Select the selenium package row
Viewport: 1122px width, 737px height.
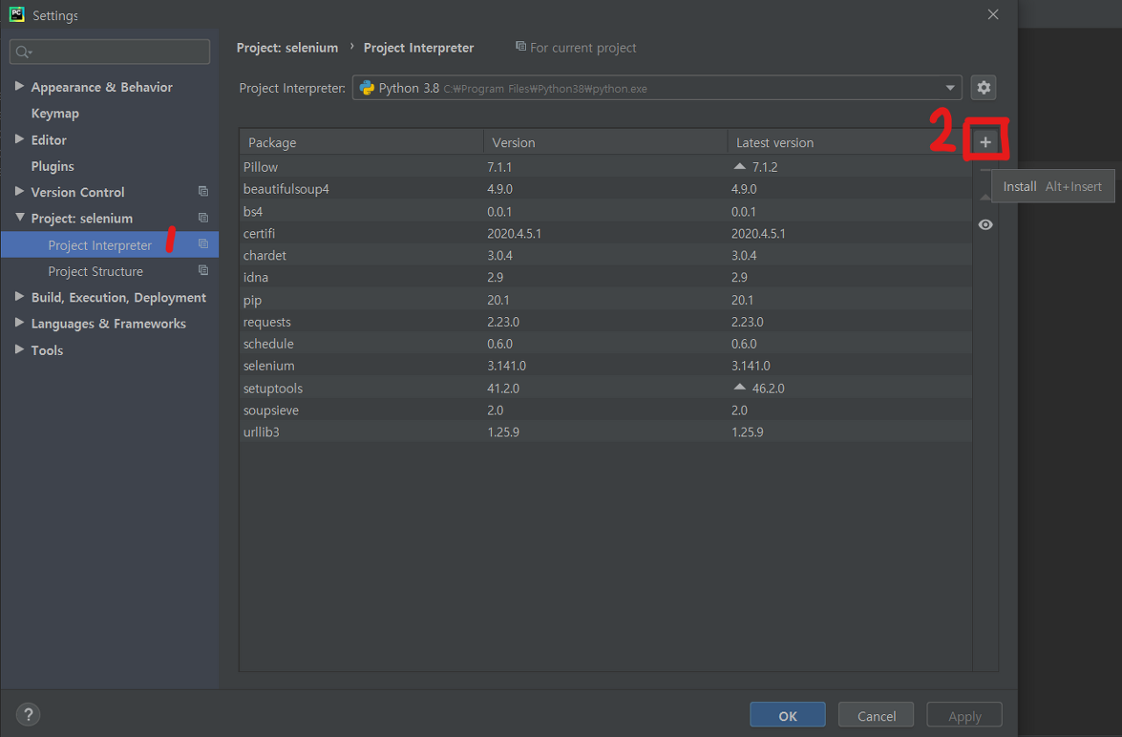(x=606, y=365)
